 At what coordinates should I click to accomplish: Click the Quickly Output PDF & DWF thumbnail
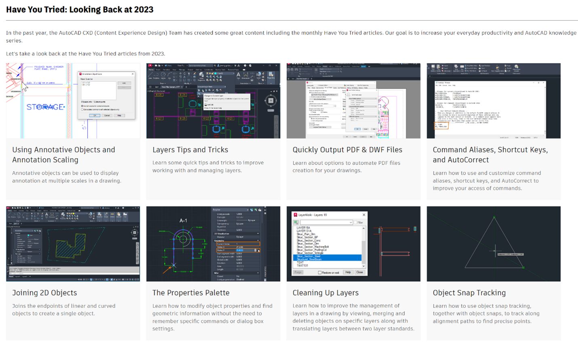353,100
